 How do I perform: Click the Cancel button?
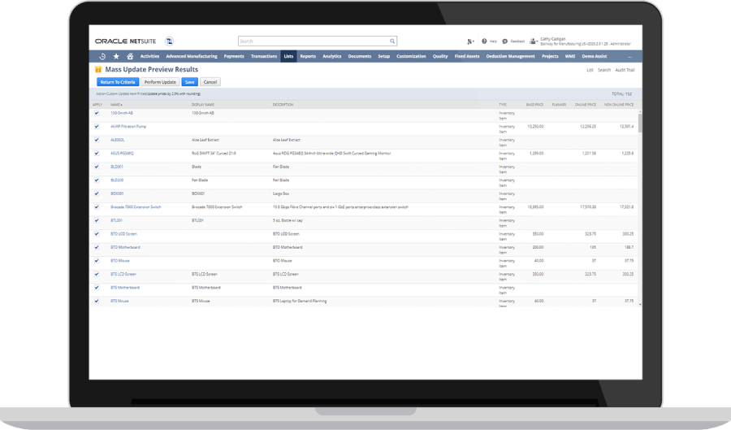210,82
